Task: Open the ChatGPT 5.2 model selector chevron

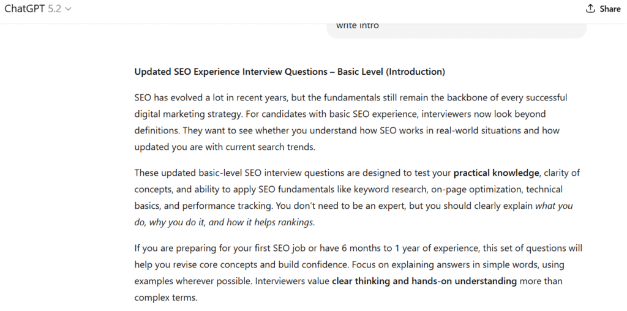Action: click(68, 9)
